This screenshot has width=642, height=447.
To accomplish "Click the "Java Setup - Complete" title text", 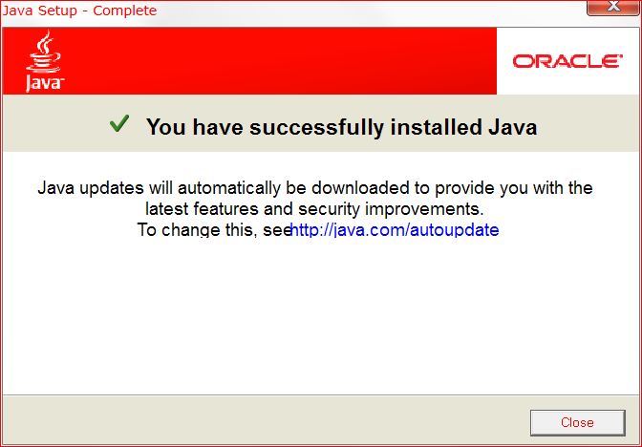I will (x=79, y=11).
